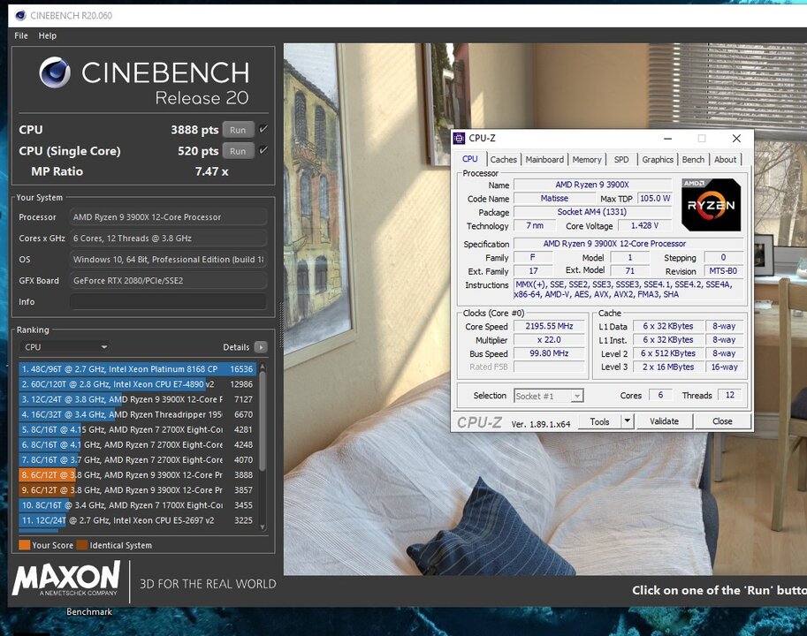
Task: Open the File menu
Action: [x=21, y=35]
